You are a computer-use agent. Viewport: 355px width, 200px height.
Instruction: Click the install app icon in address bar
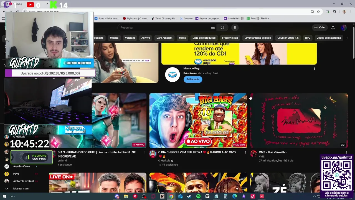click(x=312, y=12)
